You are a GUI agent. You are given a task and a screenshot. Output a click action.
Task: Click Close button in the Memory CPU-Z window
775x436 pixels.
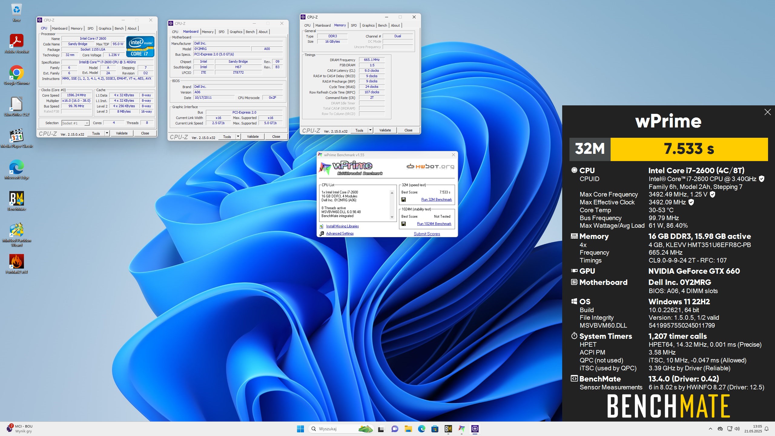point(408,130)
